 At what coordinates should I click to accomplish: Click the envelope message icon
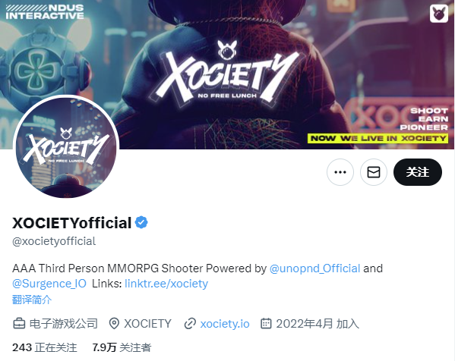374,172
